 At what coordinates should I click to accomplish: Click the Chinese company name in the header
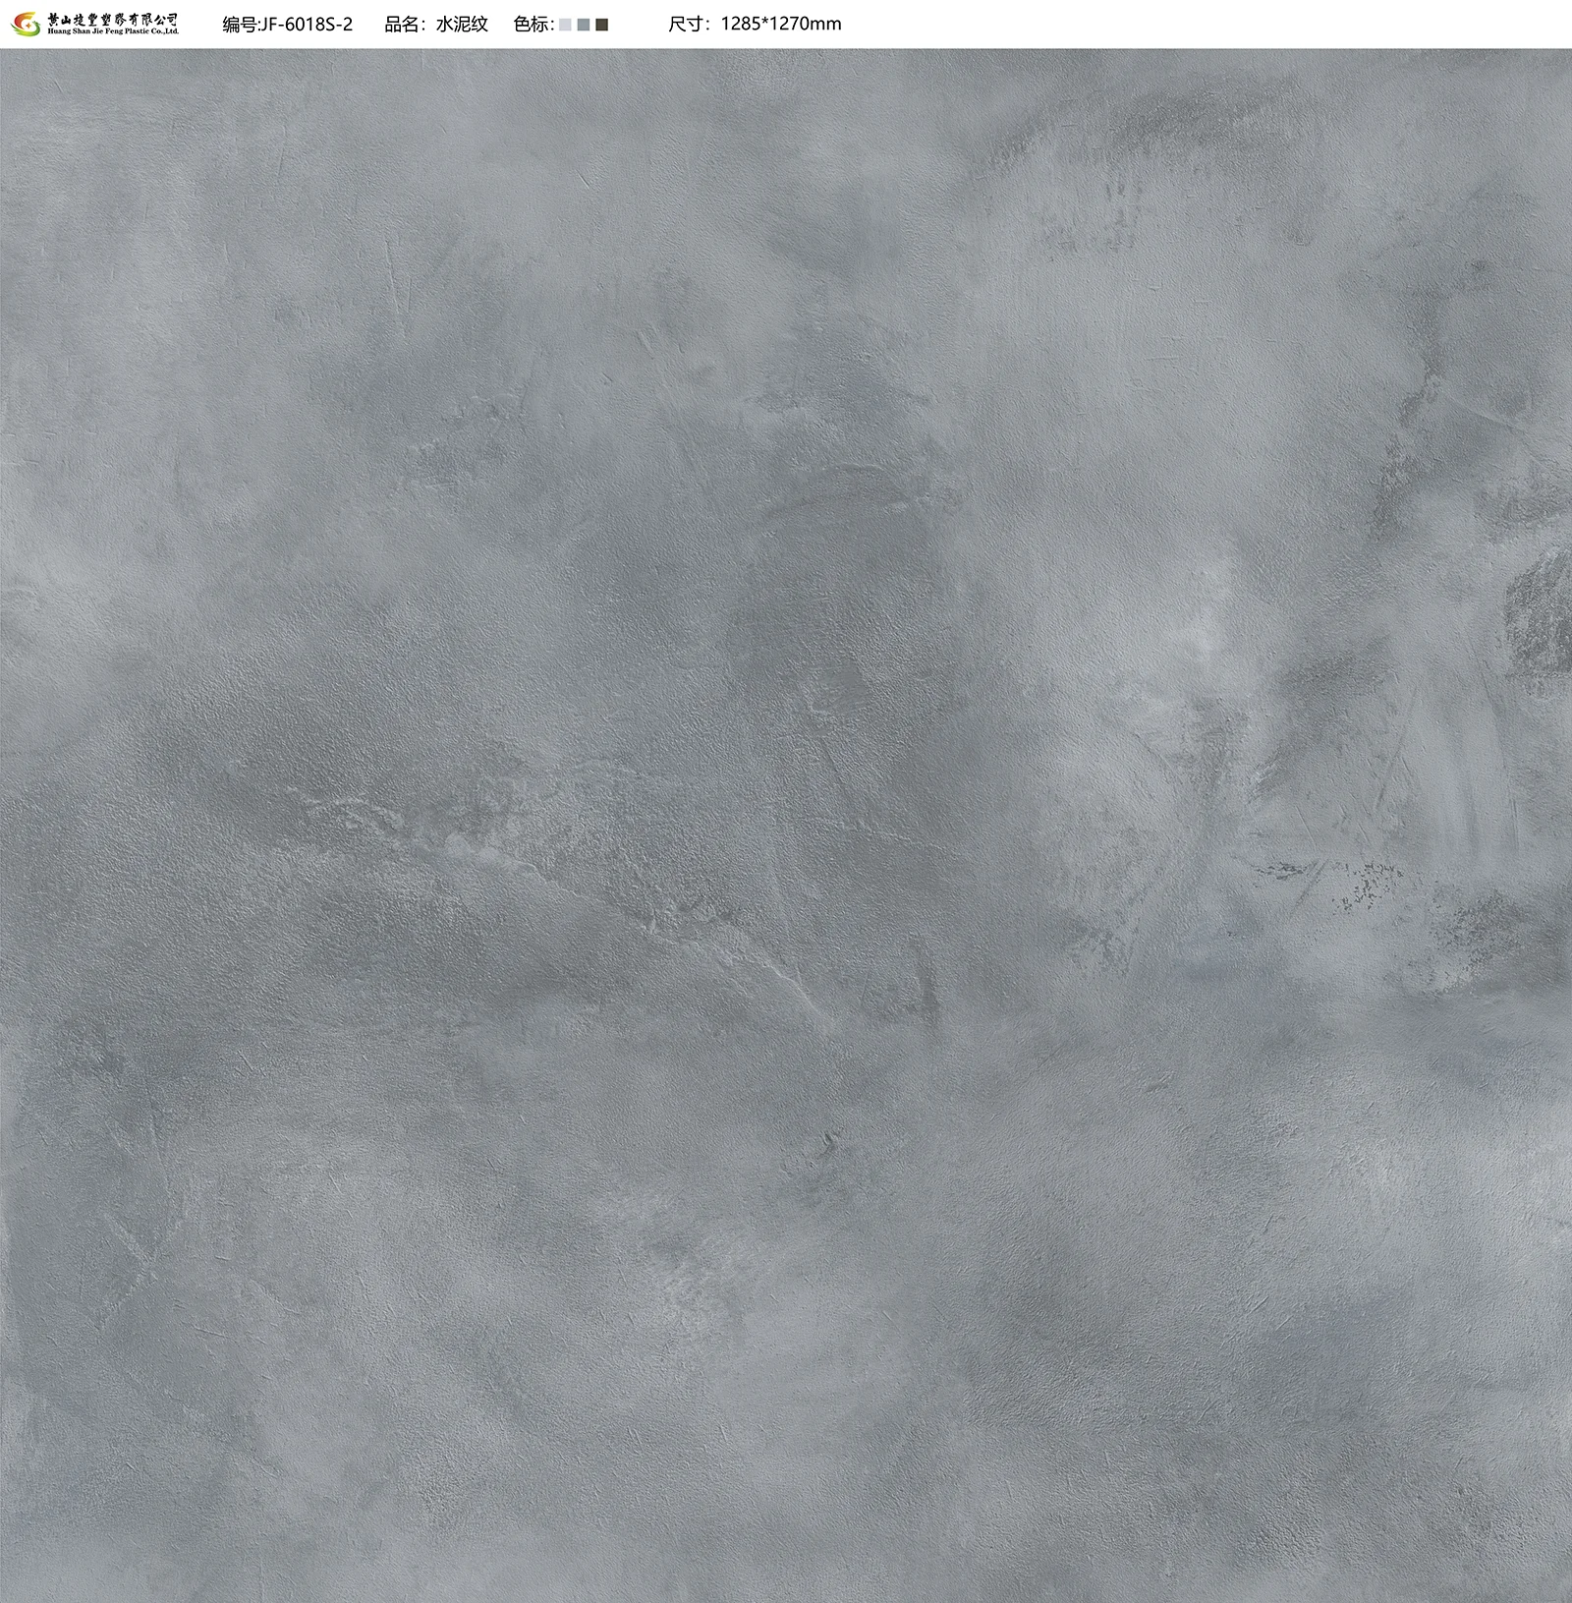tap(113, 18)
